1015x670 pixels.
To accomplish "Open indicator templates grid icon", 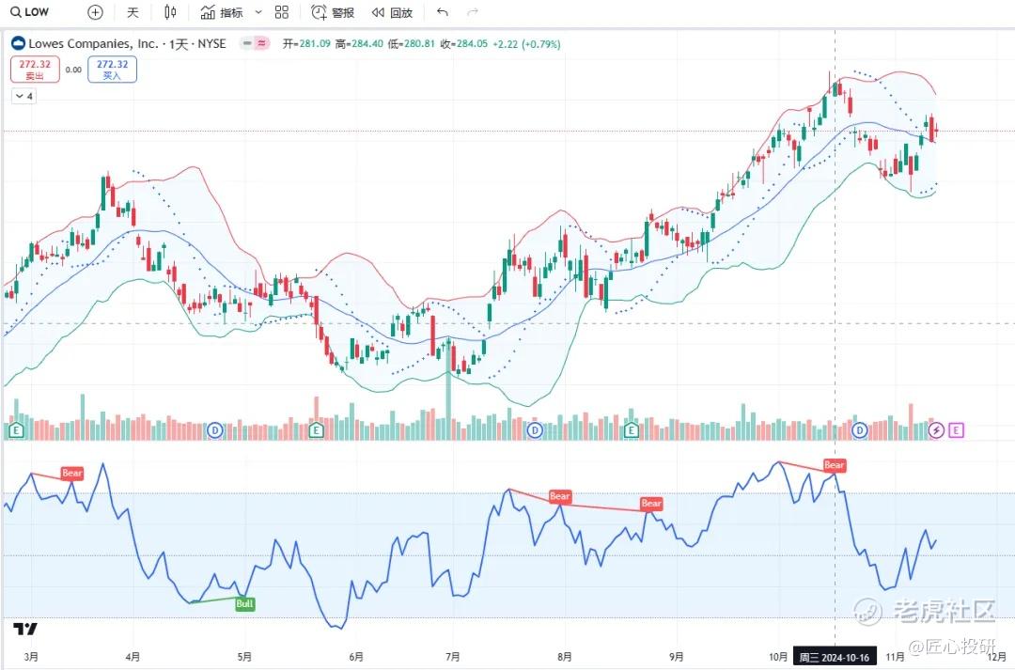I will [282, 12].
